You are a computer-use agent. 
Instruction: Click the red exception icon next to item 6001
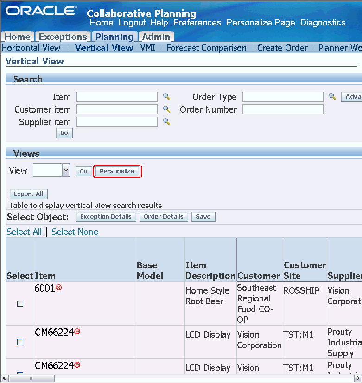(59, 288)
